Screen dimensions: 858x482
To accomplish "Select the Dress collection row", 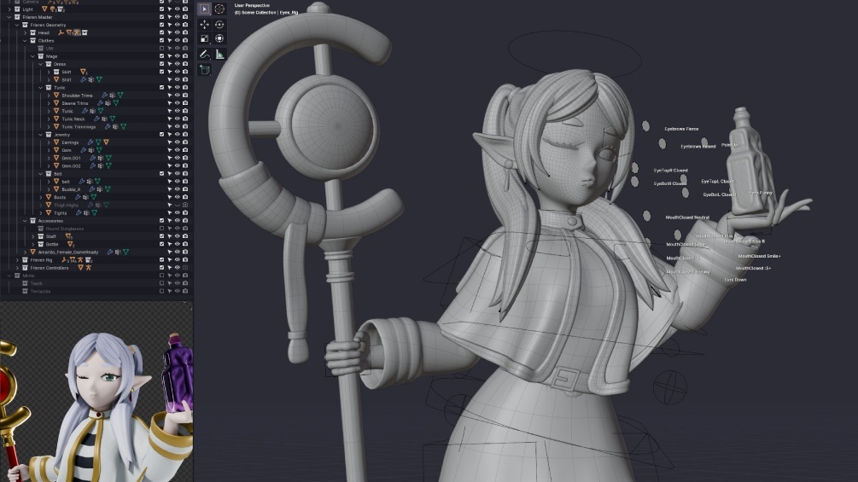I will (60, 64).
